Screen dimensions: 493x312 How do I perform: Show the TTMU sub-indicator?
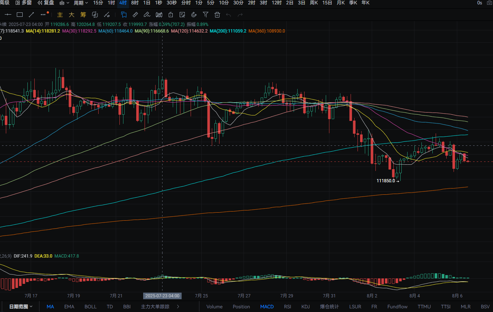click(x=424, y=307)
